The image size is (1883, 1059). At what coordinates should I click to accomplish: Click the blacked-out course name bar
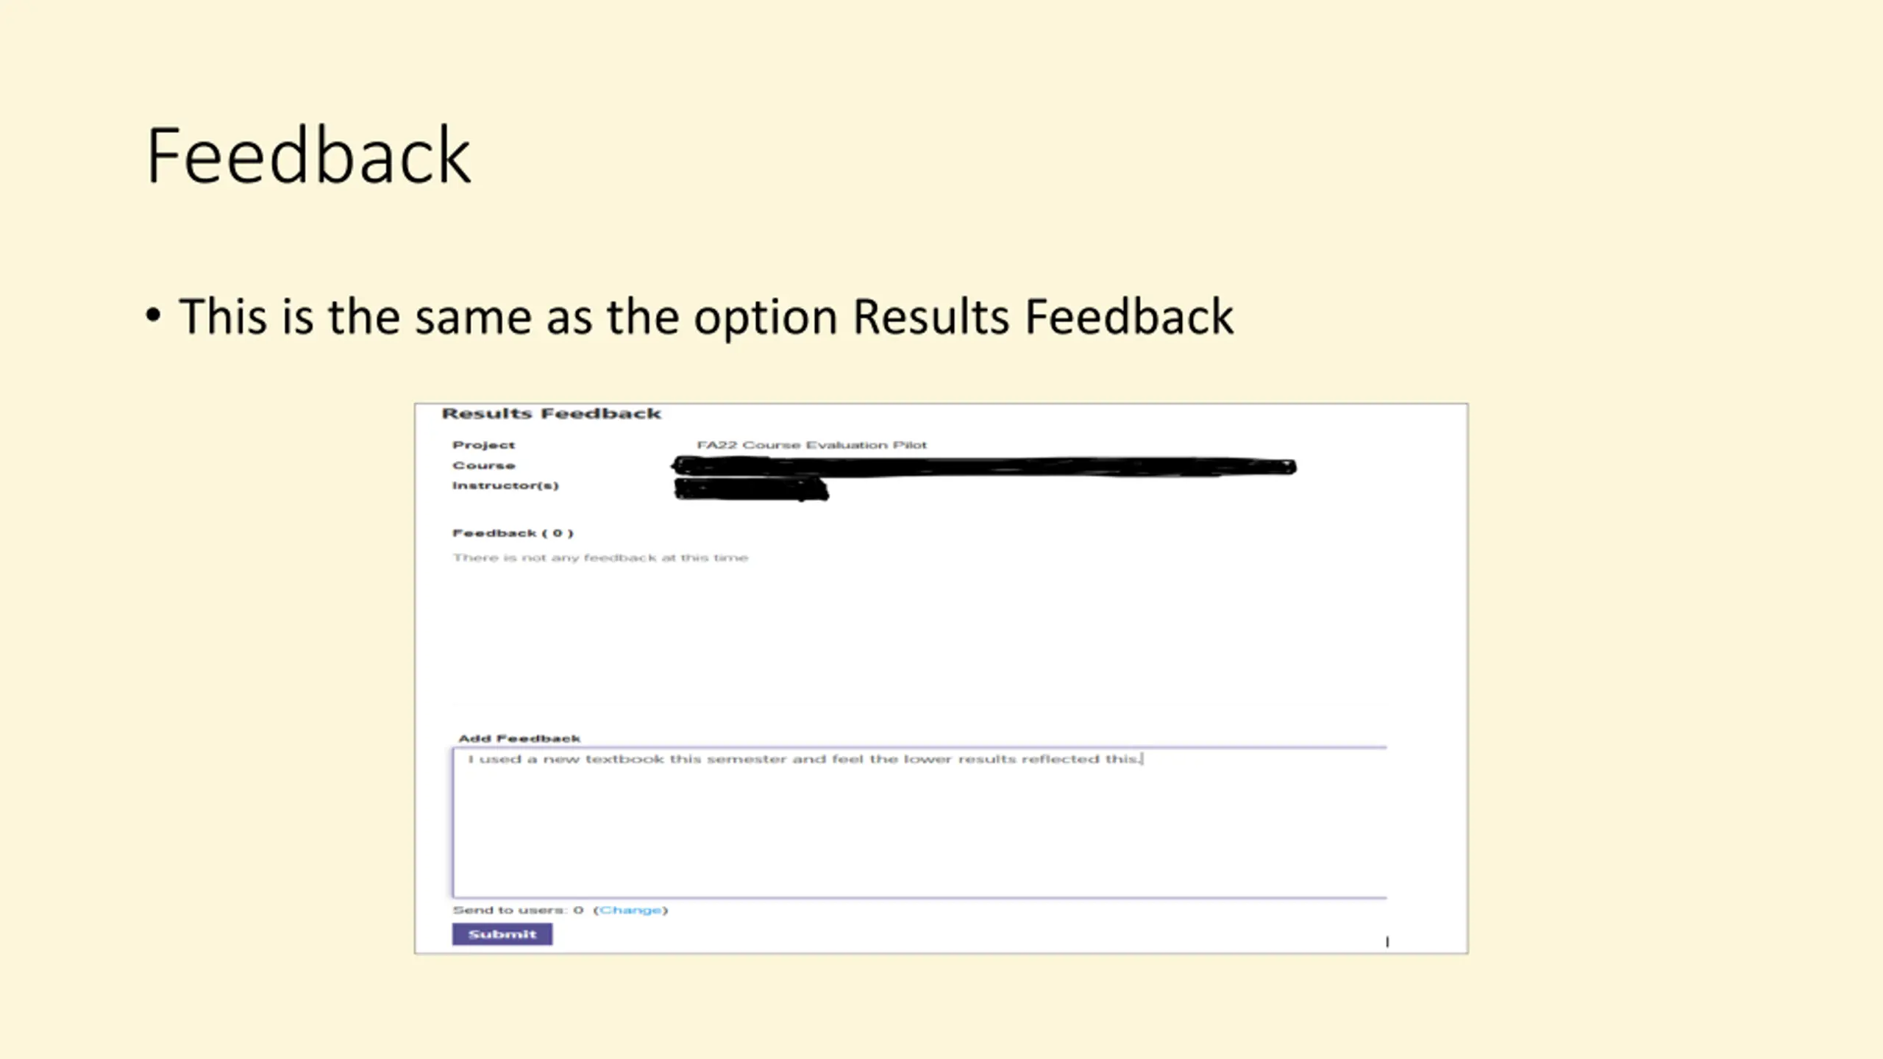[983, 466]
